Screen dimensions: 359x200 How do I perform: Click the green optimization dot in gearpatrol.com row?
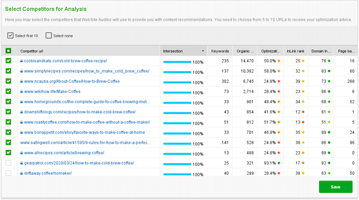[x=279, y=163]
